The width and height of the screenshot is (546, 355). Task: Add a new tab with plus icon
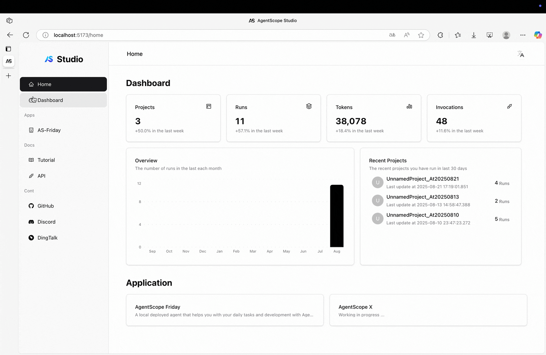(x=9, y=76)
